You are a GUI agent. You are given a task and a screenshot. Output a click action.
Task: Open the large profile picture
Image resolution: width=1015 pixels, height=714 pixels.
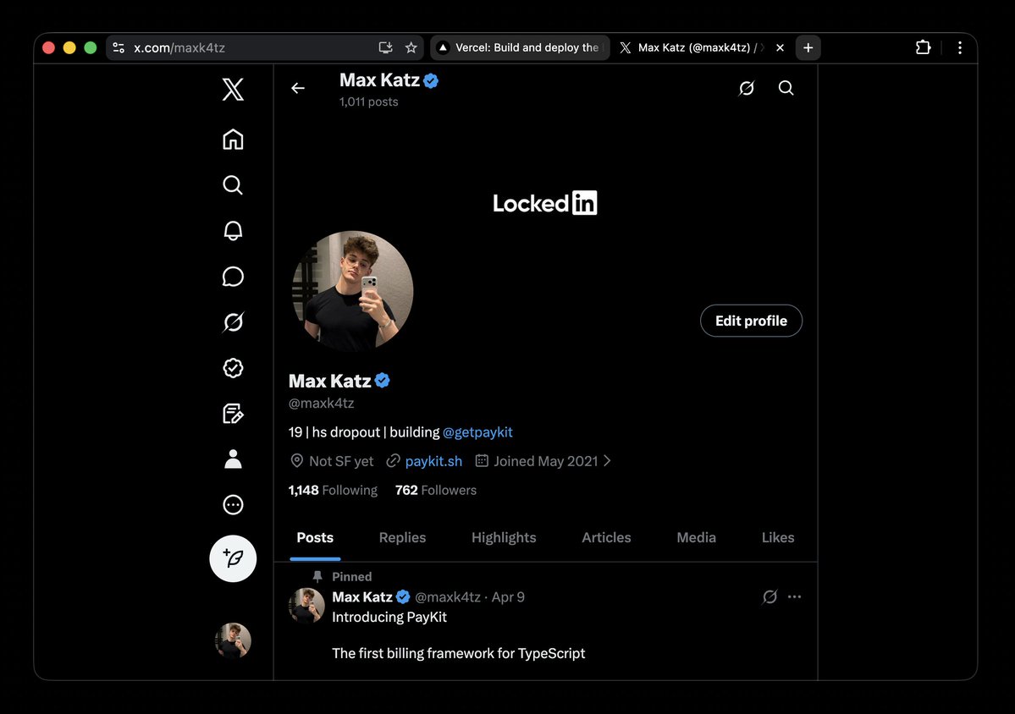coord(353,291)
